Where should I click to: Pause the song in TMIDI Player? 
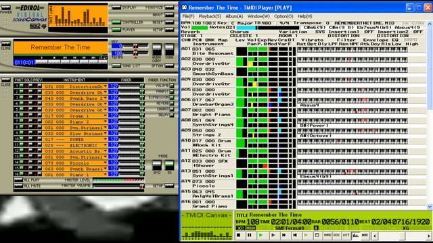[x=250, y=236]
